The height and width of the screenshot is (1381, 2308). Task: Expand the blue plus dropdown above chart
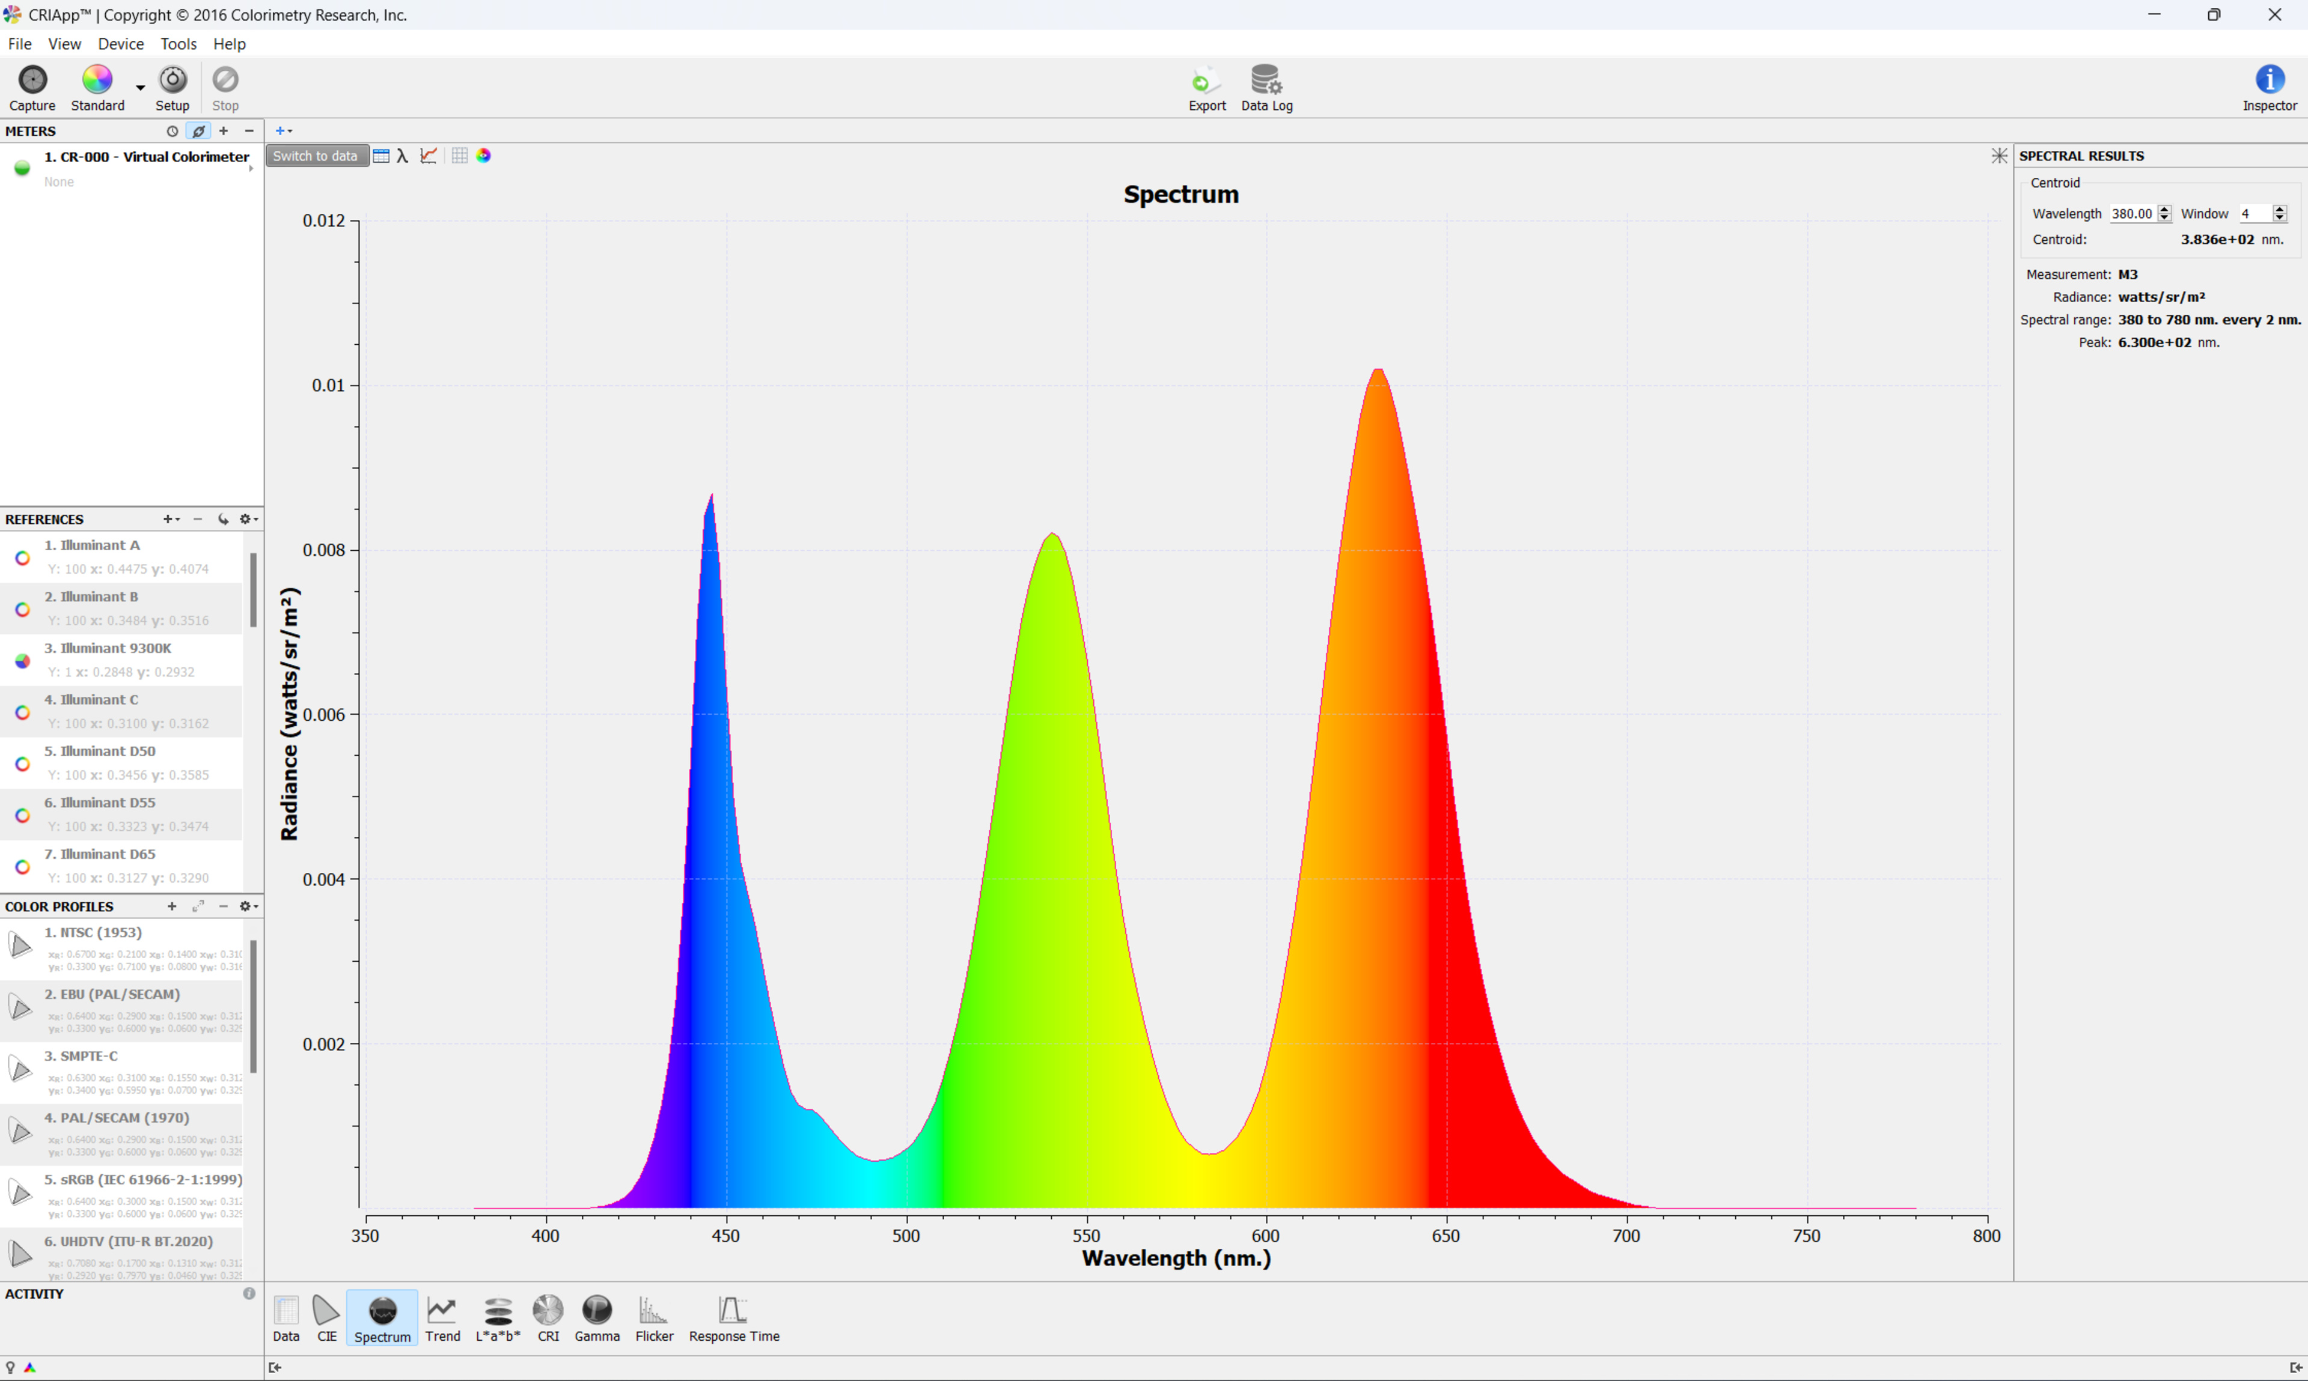(284, 131)
